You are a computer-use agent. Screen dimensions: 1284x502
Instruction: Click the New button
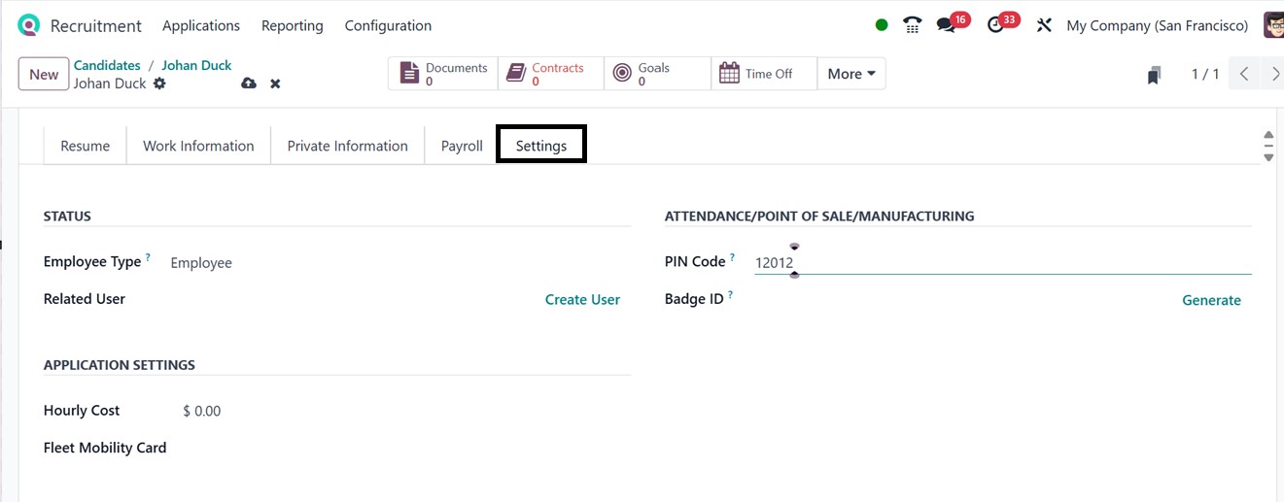(x=44, y=75)
